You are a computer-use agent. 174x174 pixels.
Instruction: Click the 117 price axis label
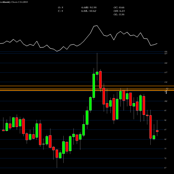166,72
